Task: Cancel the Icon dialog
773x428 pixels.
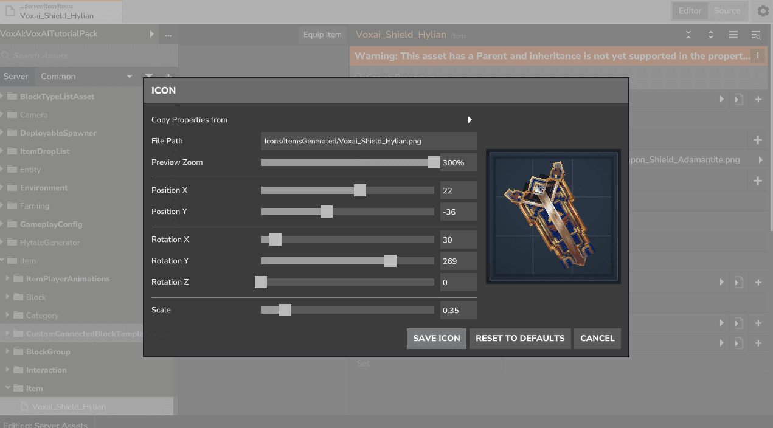Action: click(597, 339)
